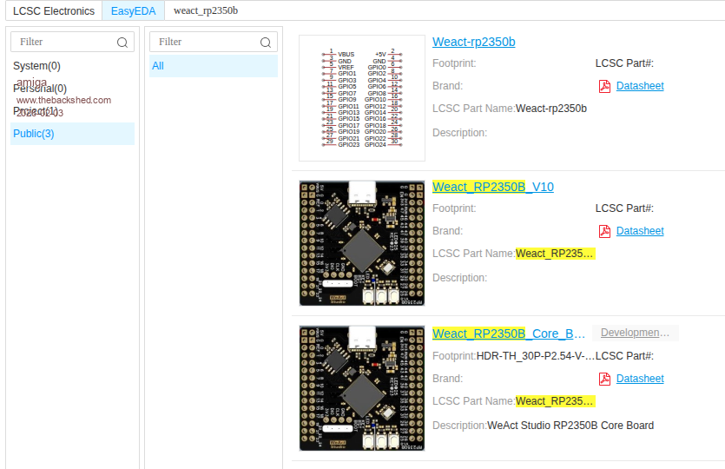
Task: Click the search icon in the second filter box
Action: [x=266, y=42]
